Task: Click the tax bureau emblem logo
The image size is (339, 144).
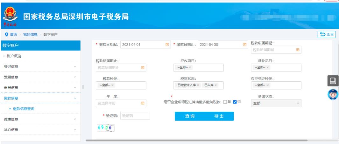Action: pos(7,16)
